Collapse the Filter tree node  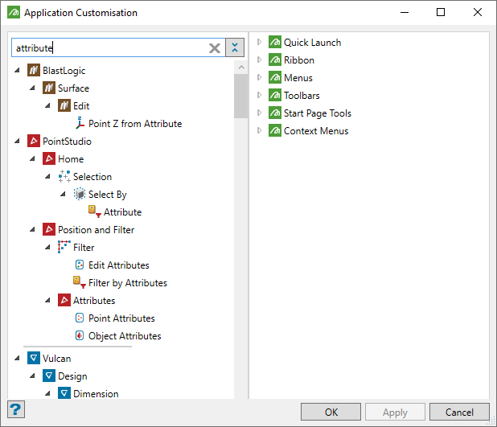point(47,247)
